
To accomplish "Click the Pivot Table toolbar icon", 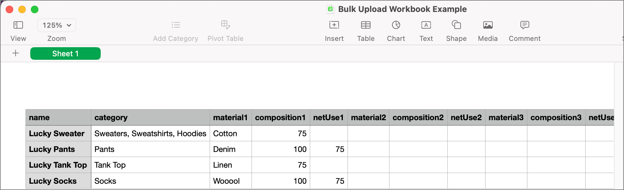I will (225, 25).
